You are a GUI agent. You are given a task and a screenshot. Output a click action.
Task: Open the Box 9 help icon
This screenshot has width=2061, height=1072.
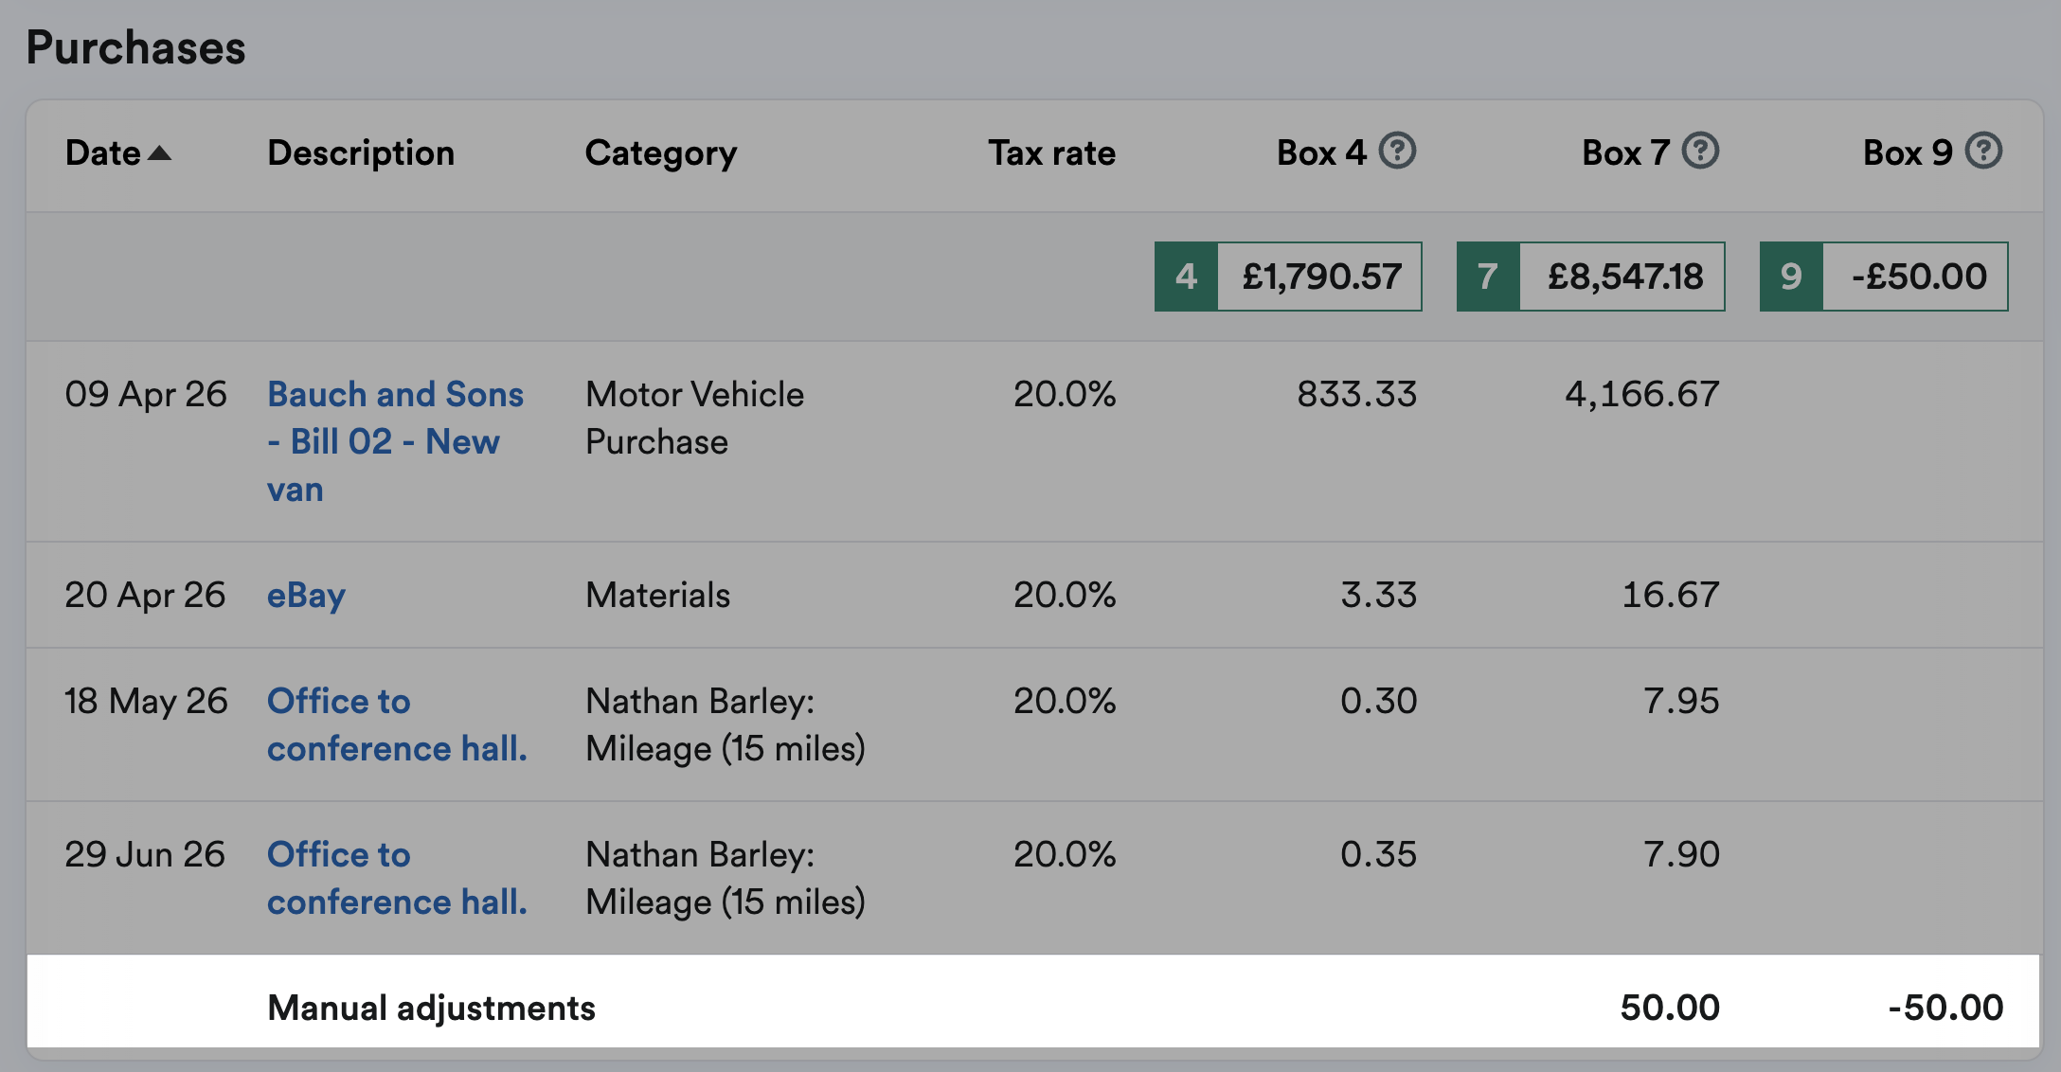[1983, 151]
